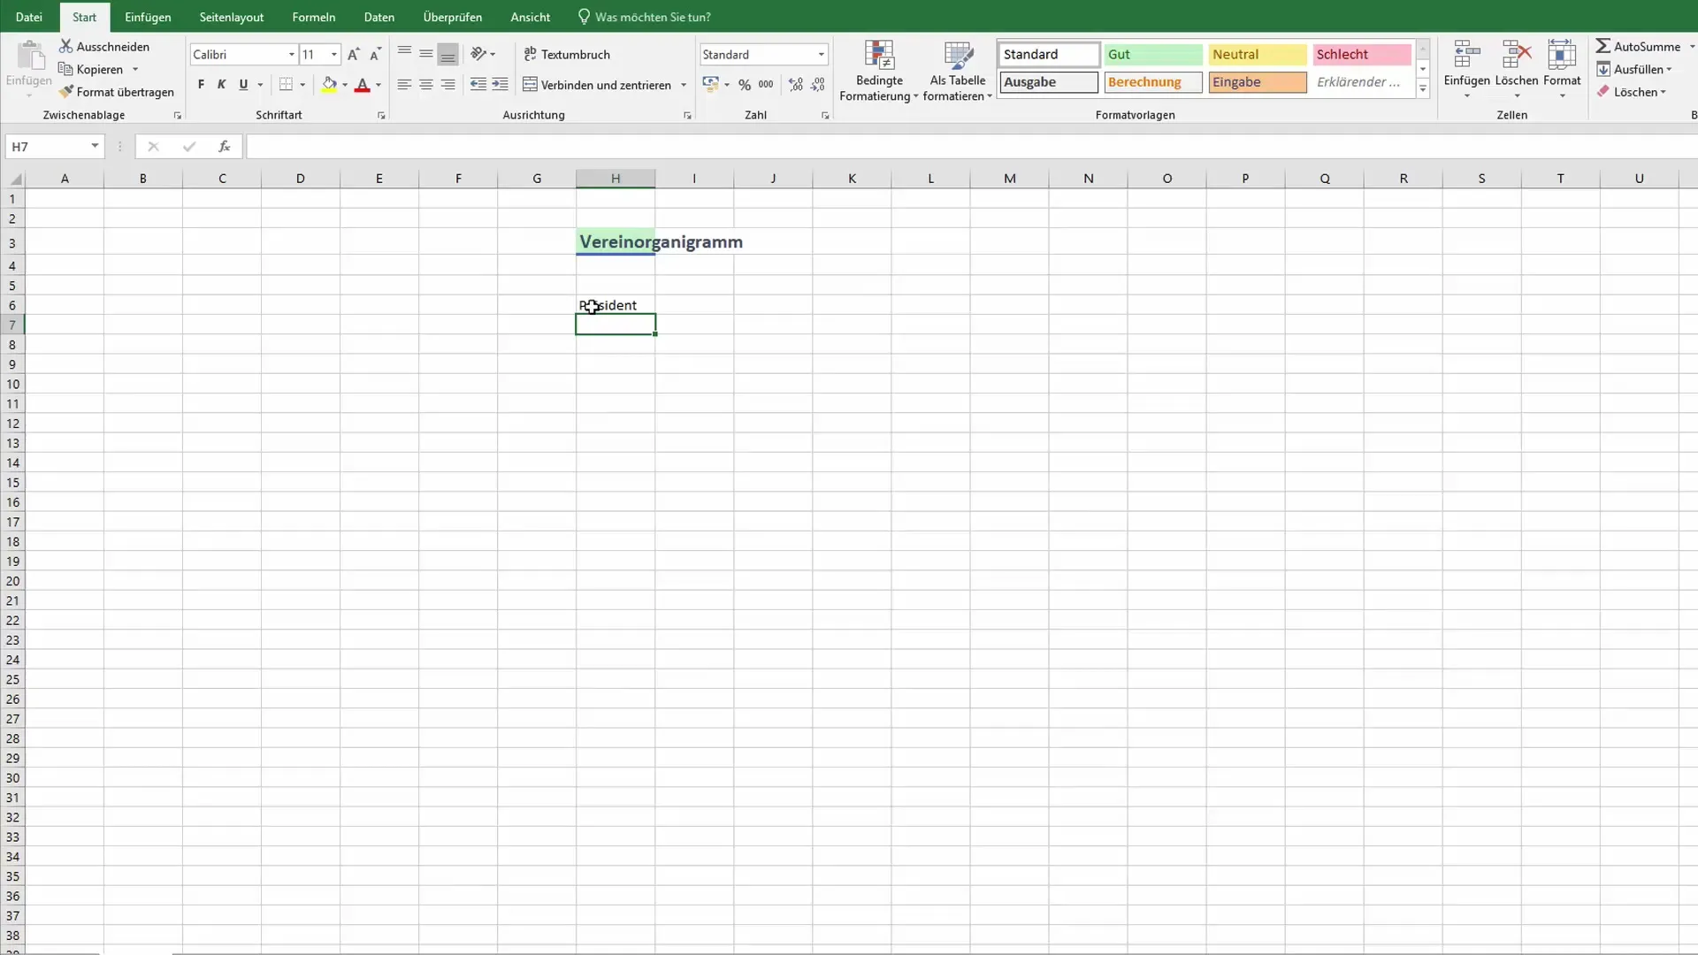Align text to top
The height and width of the screenshot is (955, 1698).
click(x=404, y=53)
